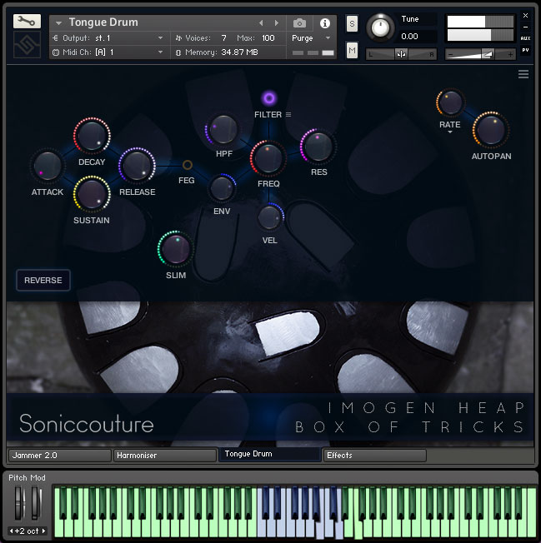Click the HPF knob

pyautogui.click(x=223, y=130)
